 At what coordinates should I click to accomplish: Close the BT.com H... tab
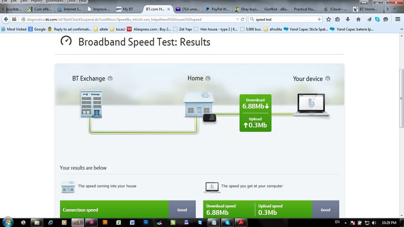click(x=169, y=9)
